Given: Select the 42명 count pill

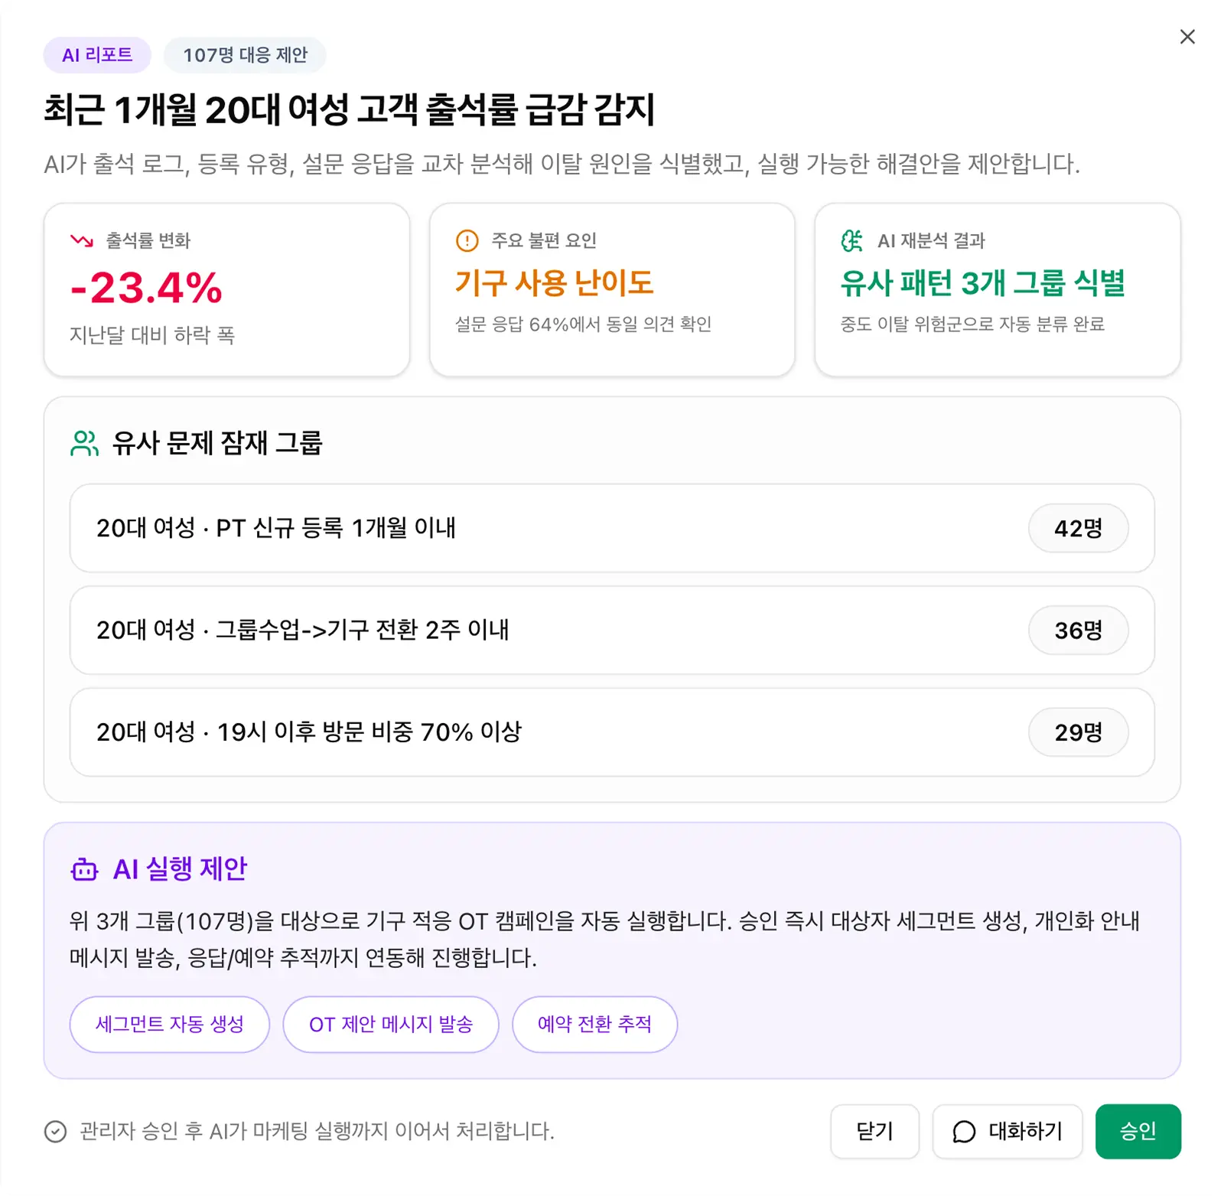Looking at the screenshot, I should pos(1079,528).
